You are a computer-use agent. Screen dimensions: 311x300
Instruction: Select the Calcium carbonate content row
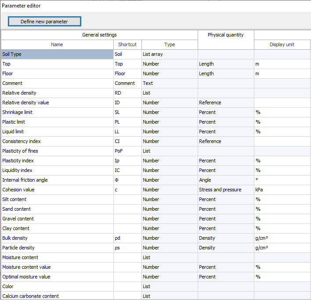(57, 296)
